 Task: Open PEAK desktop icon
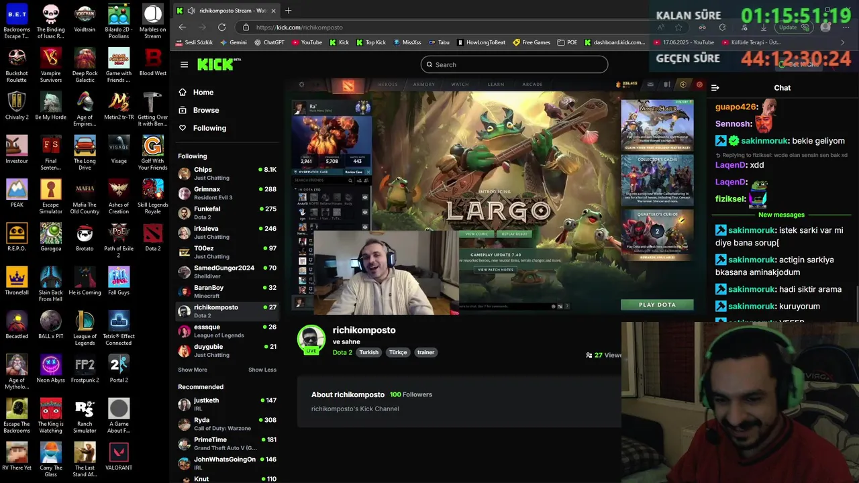click(x=17, y=194)
